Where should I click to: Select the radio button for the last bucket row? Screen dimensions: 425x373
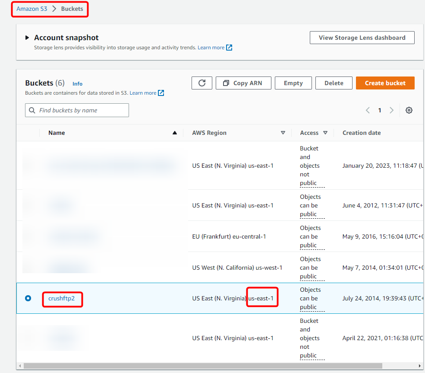point(28,338)
